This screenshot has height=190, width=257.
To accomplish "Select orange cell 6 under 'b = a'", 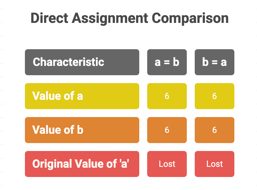I will click(x=215, y=130).
